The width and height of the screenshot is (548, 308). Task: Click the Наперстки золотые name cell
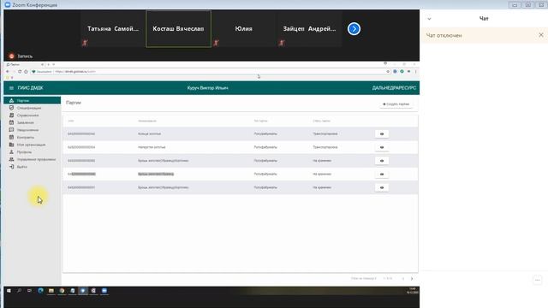[152, 147]
